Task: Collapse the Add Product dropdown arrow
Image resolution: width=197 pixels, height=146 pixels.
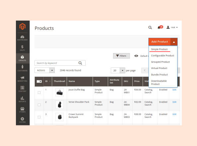Action: [174, 42]
